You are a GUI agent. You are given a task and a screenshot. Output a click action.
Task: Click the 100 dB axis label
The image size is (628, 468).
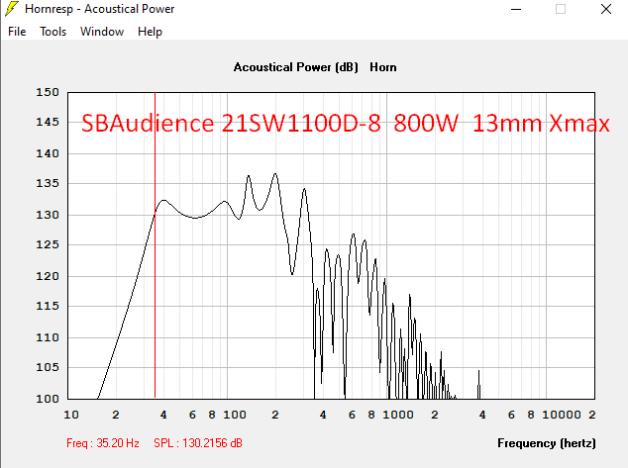48,399
